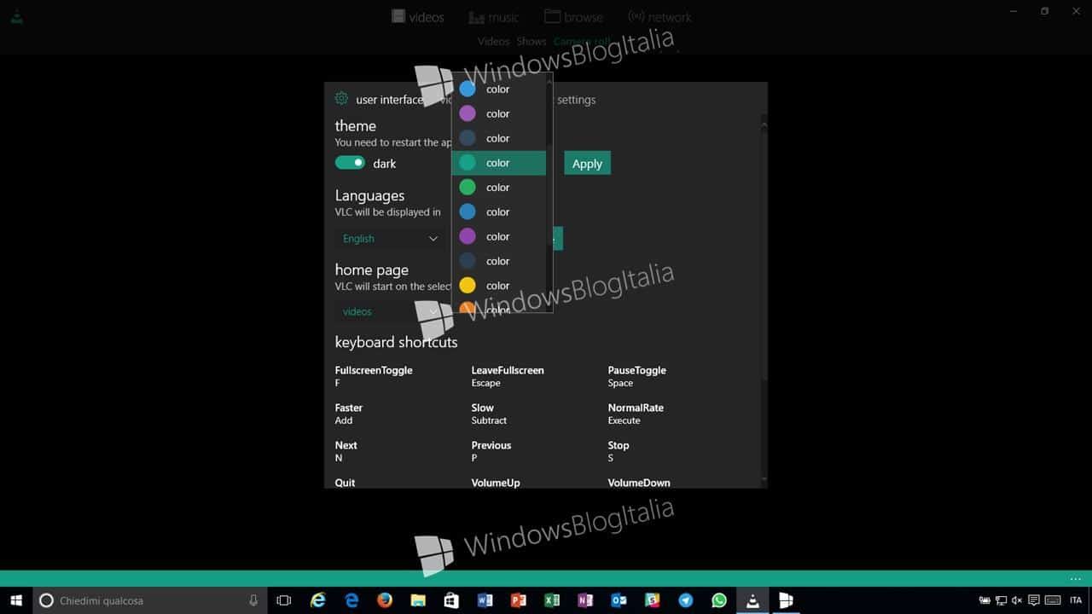Select the Shows sub-tab

coord(531,41)
